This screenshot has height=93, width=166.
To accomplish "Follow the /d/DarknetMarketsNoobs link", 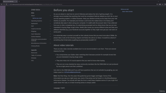I will point(72,72).
